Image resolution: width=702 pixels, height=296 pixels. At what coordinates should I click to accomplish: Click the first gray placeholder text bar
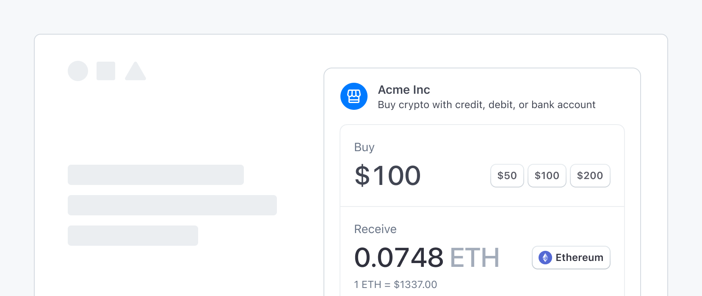(156, 175)
